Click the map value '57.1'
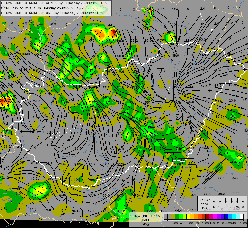This screenshot has width=248, height=228. 91,211
